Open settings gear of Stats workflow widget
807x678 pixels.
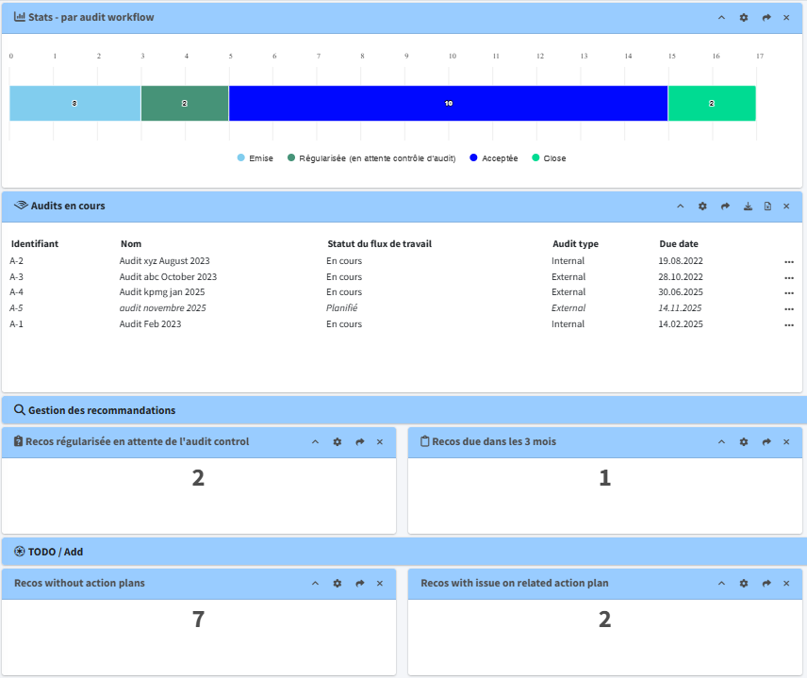[x=744, y=18]
